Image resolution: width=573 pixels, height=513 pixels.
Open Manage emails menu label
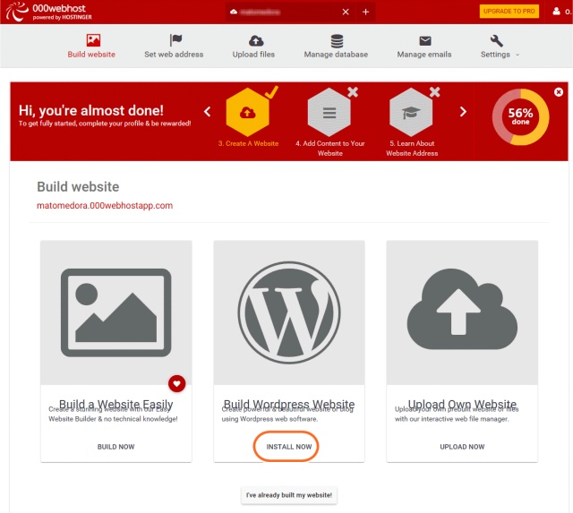424,55
